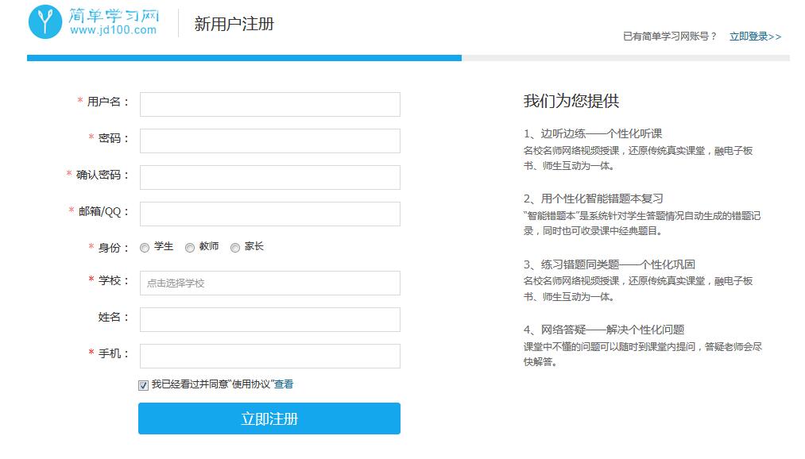The width and height of the screenshot is (805, 459).
Task: Click the 确认密码 confirm password field
Action: pyautogui.click(x=269, y=177)
